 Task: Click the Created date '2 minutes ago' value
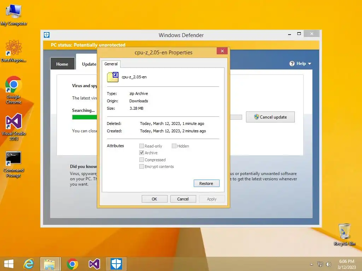pos(173,131)
